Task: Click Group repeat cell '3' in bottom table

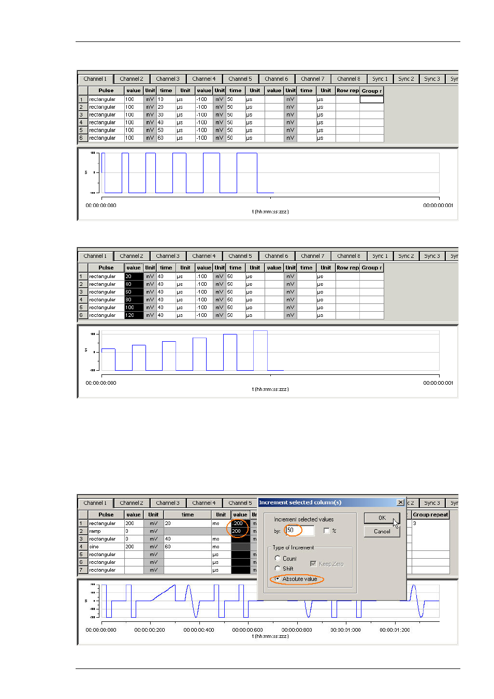Action: coord(430,523)
